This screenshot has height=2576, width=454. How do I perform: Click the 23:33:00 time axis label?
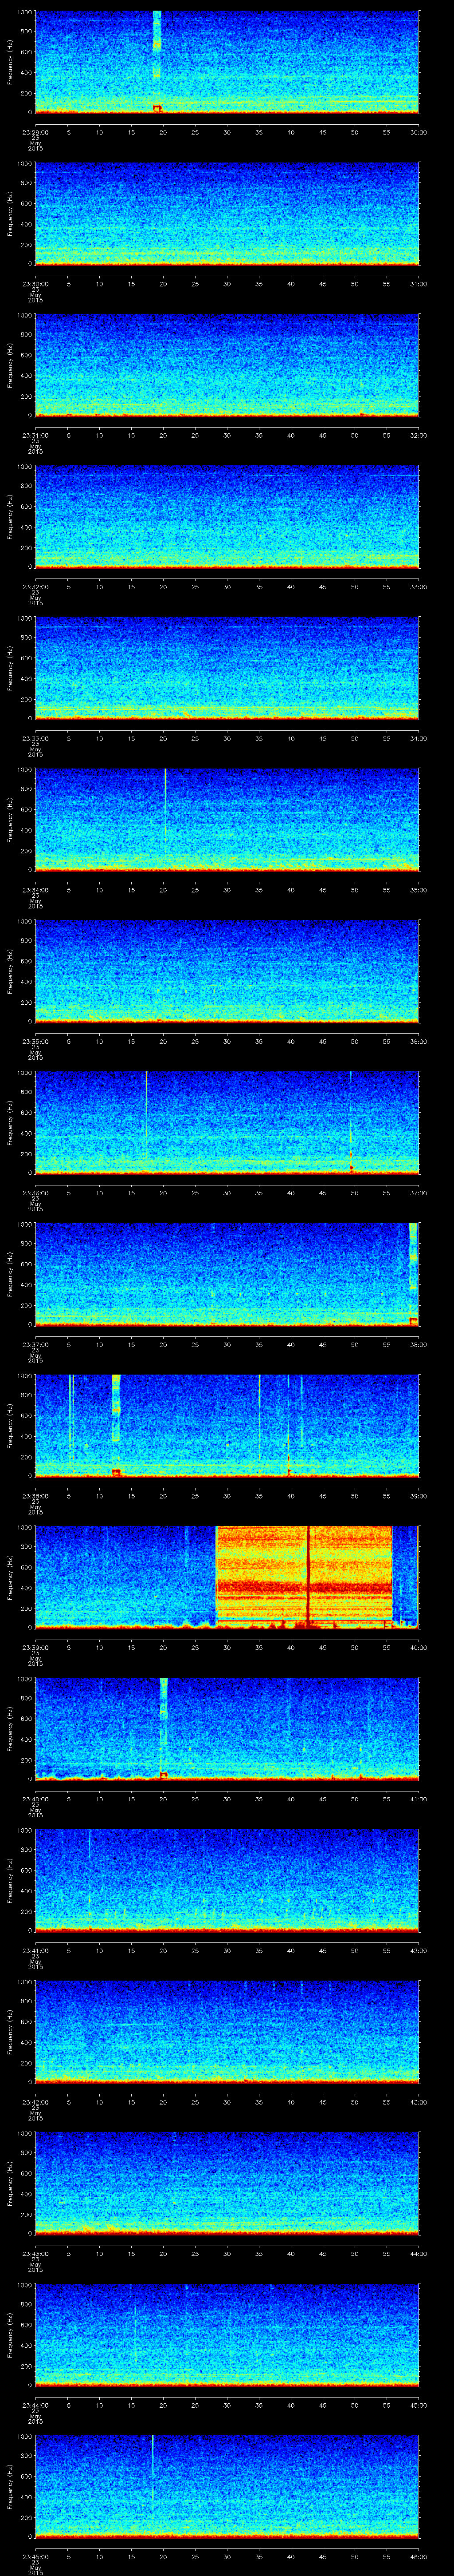(x=36, y=739)
